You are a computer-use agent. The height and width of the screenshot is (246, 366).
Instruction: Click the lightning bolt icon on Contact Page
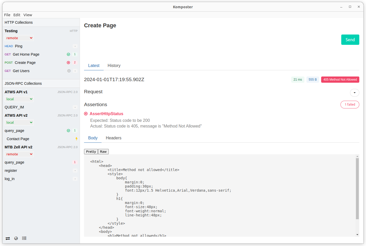(x=76, y=139)
